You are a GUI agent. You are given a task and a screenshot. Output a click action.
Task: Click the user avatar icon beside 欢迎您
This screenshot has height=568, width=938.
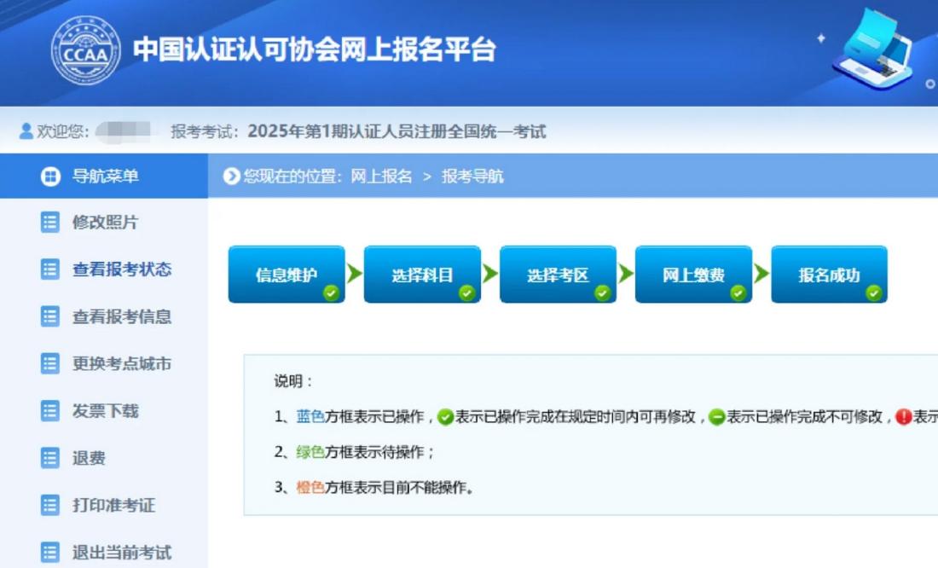[26, 131]
